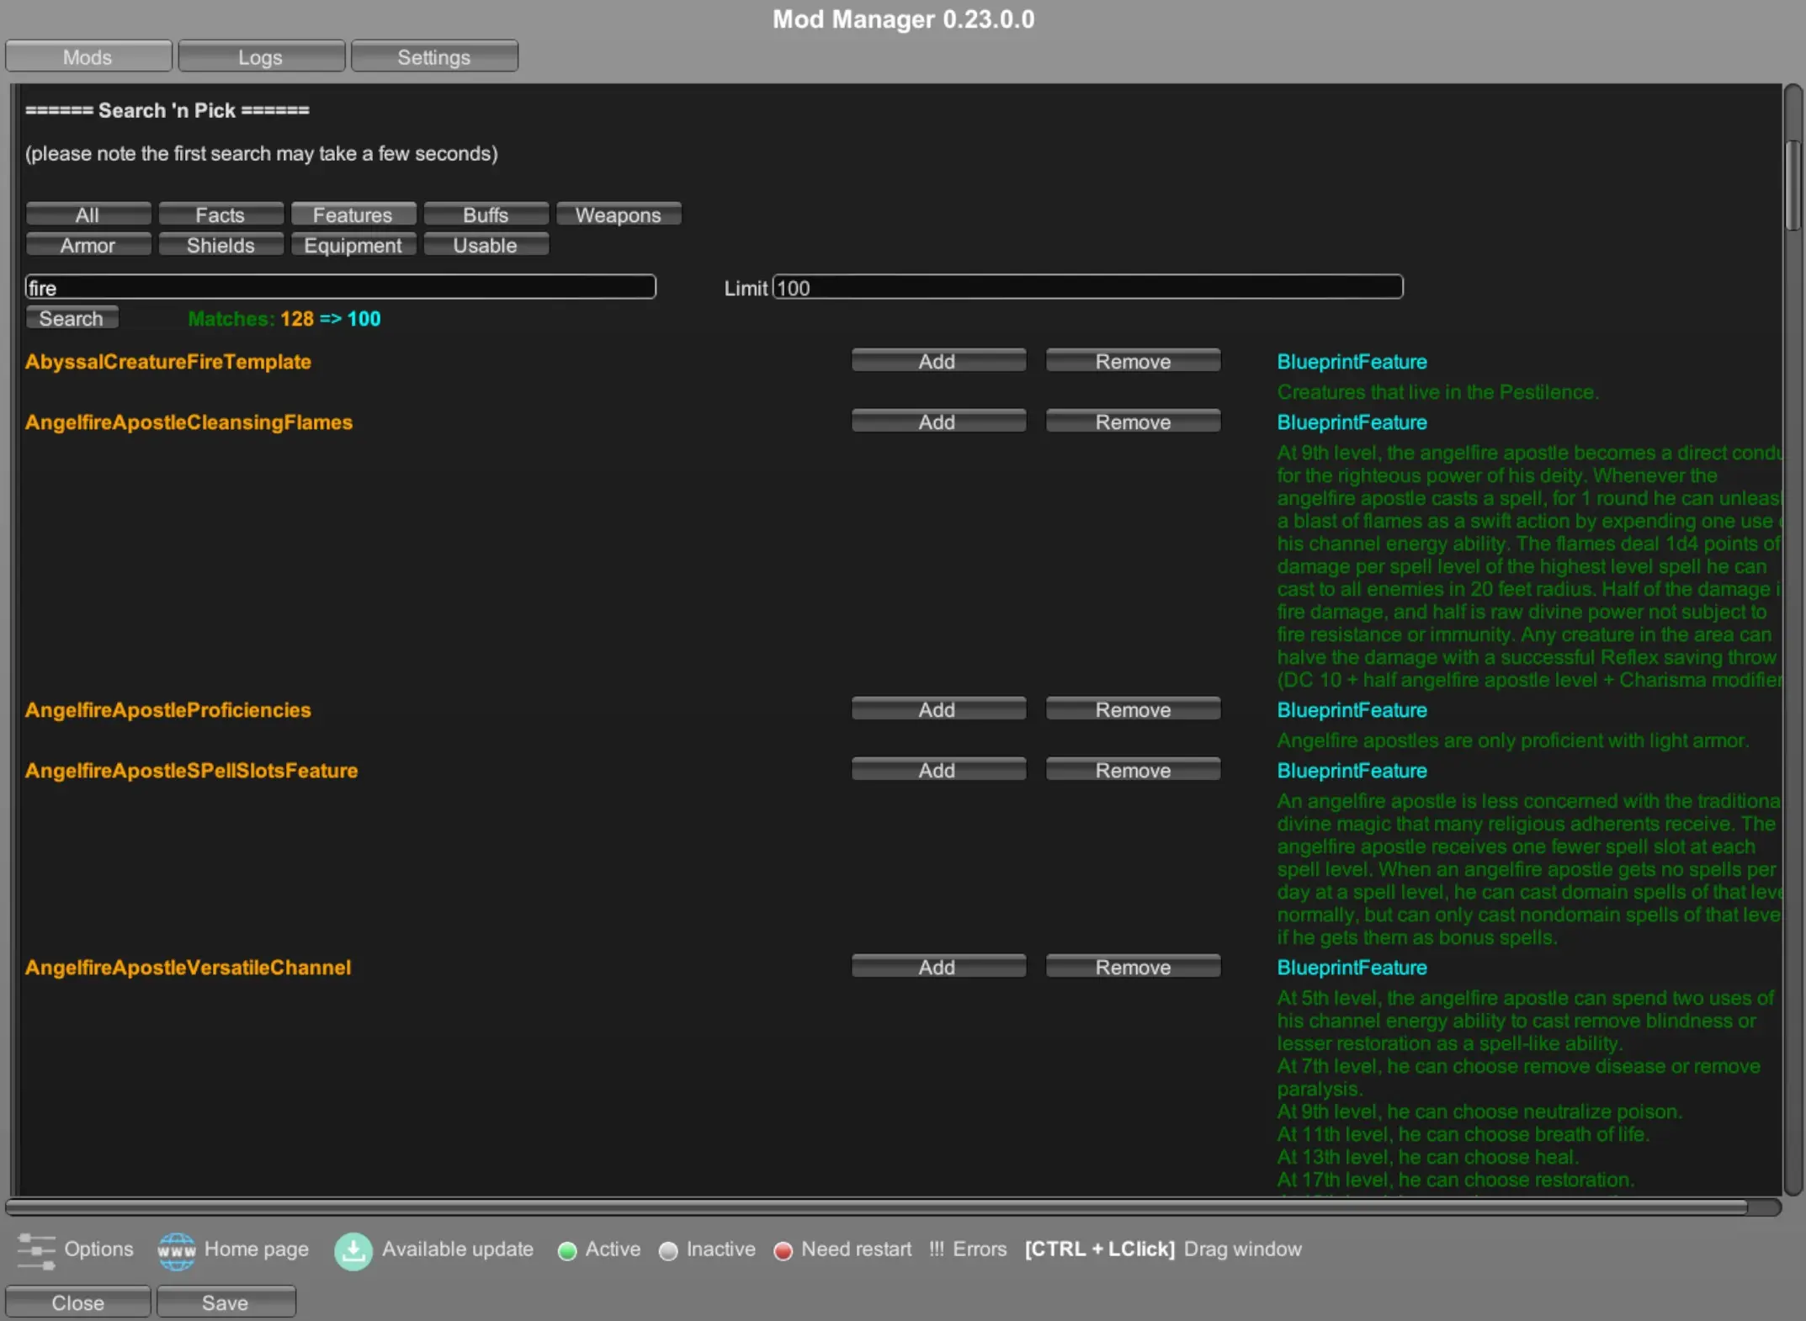
Task: Switch to the Logs tab
Action: 261,57
